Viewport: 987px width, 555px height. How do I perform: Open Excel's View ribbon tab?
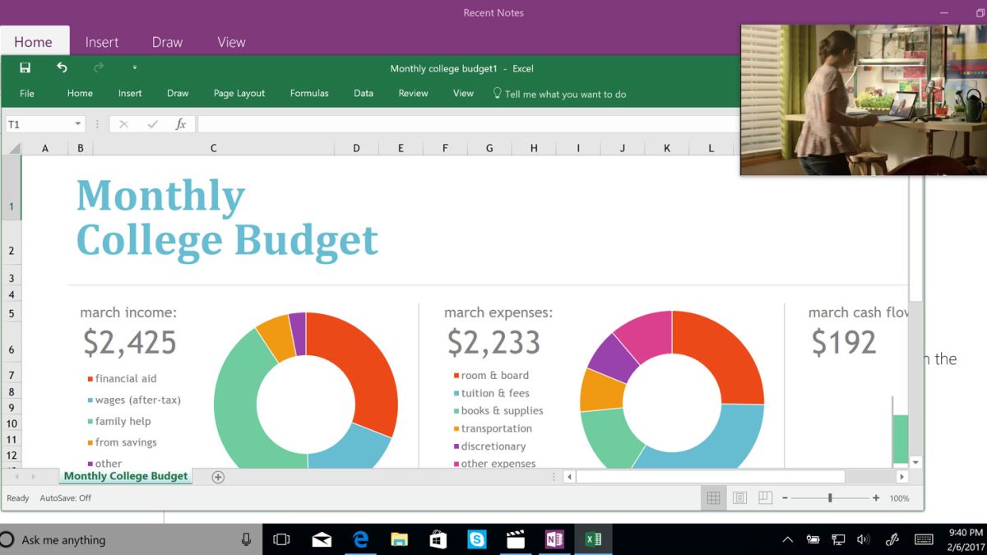(x=463, y=94)
